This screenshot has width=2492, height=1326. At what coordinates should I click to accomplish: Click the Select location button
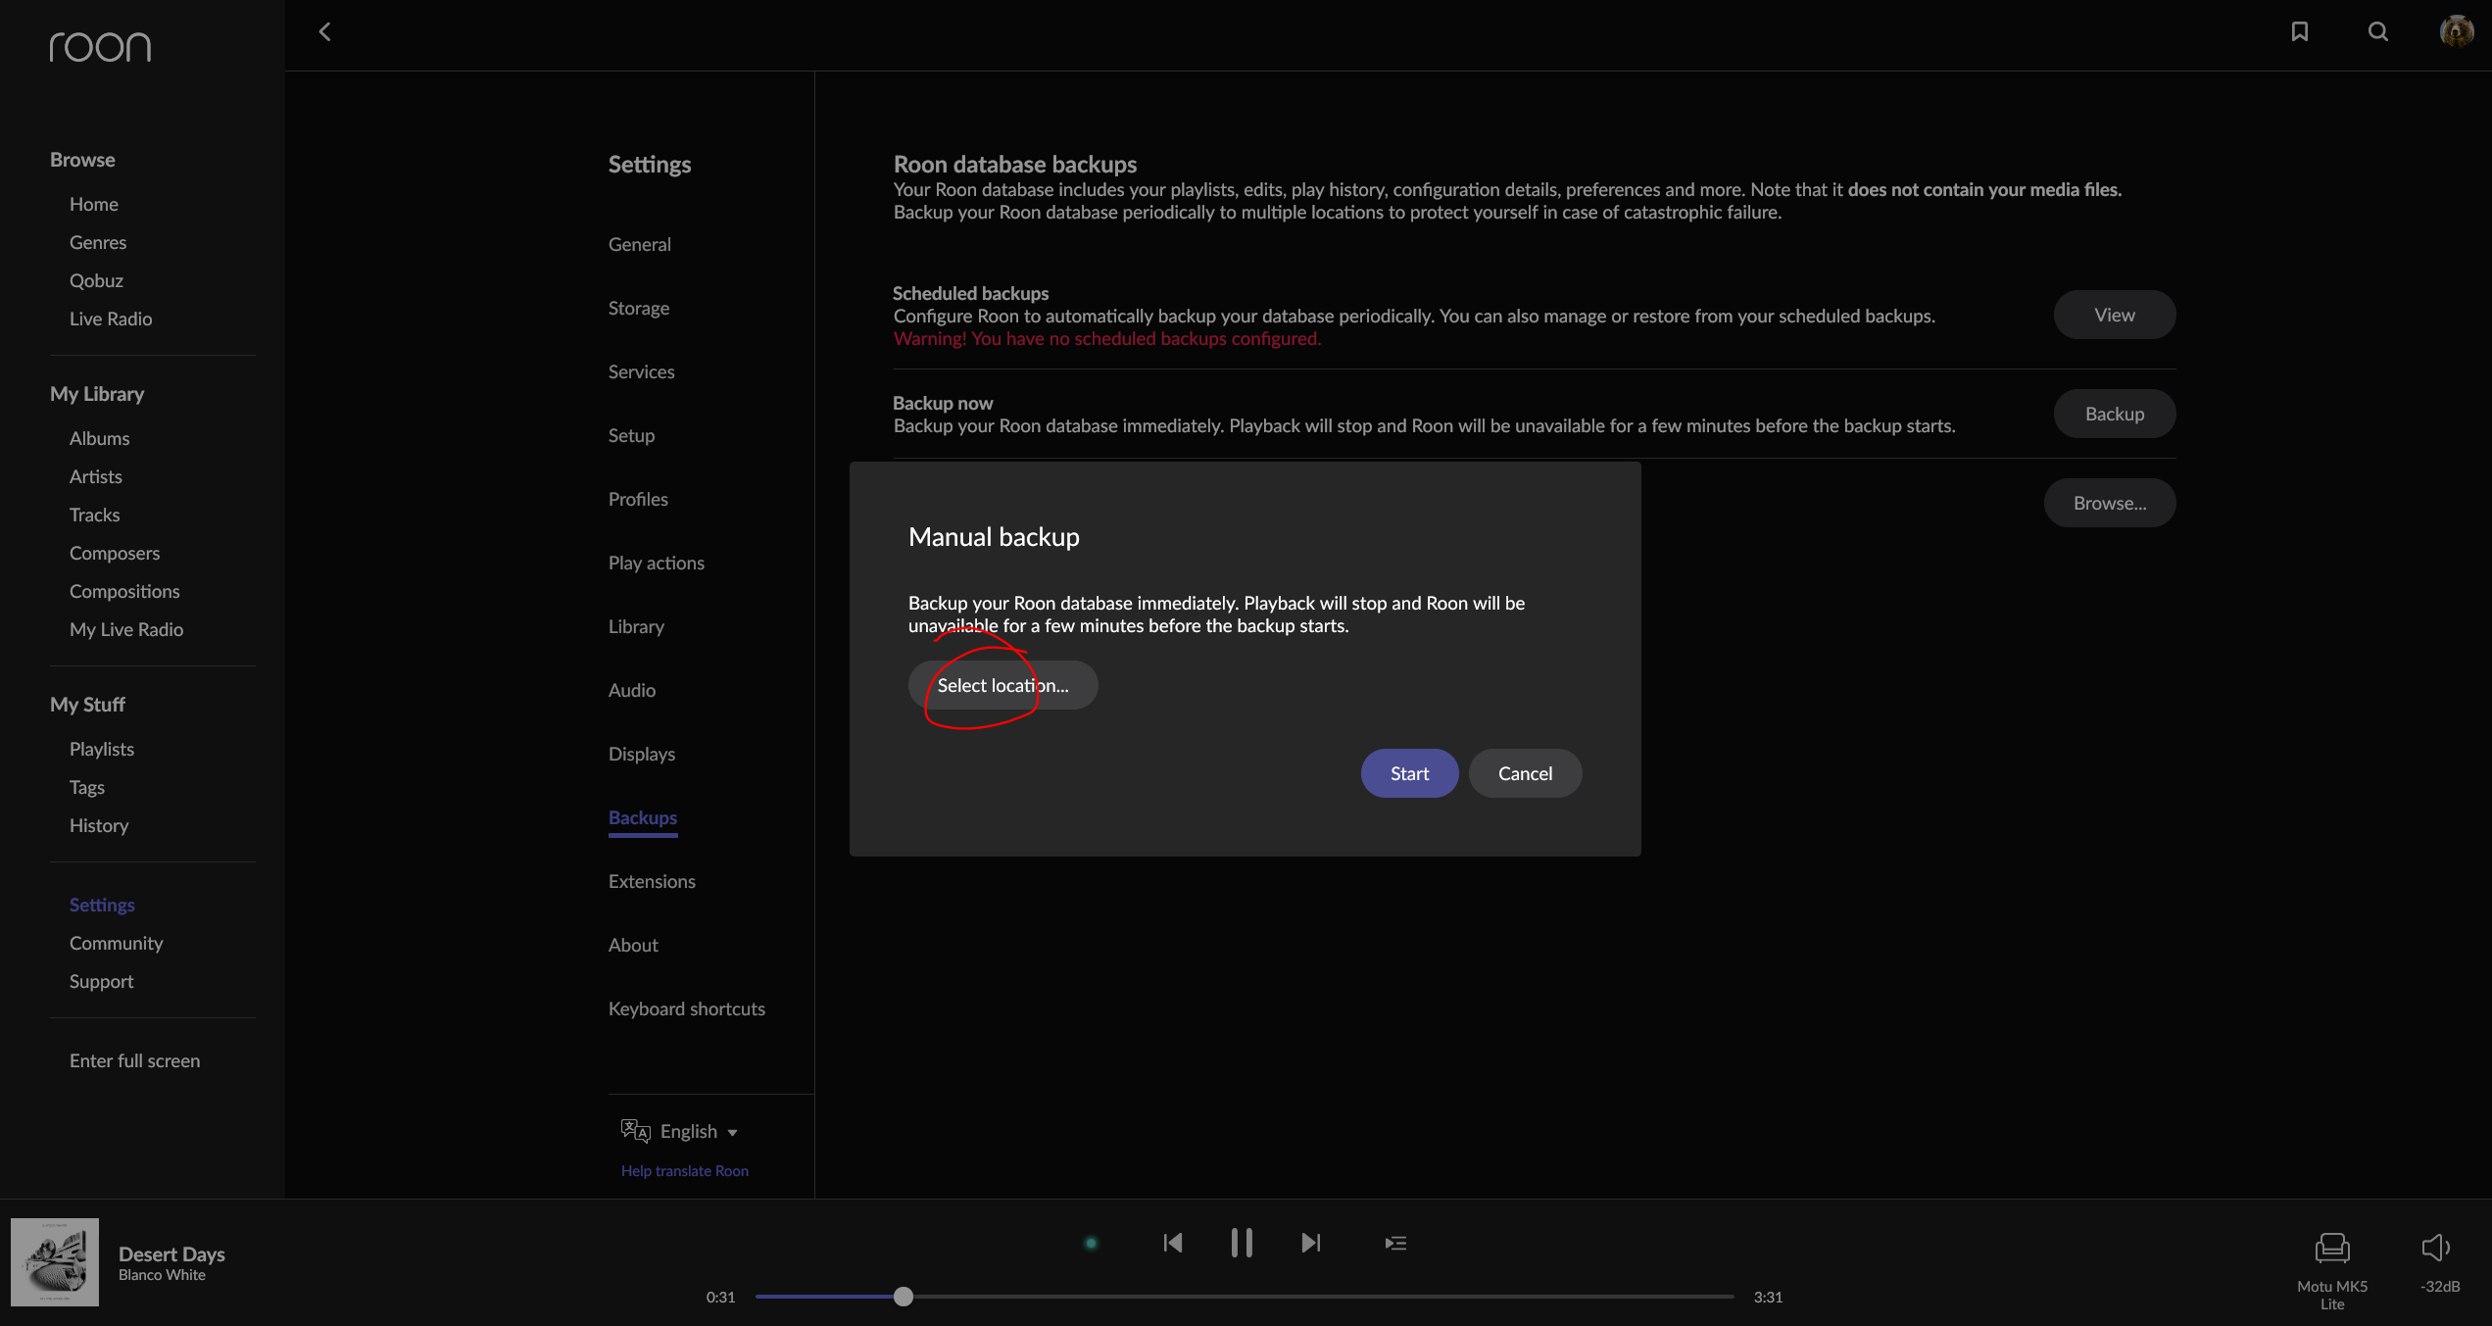[1002, 685]
